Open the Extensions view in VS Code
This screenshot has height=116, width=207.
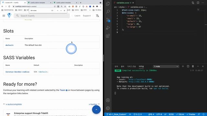108,36
